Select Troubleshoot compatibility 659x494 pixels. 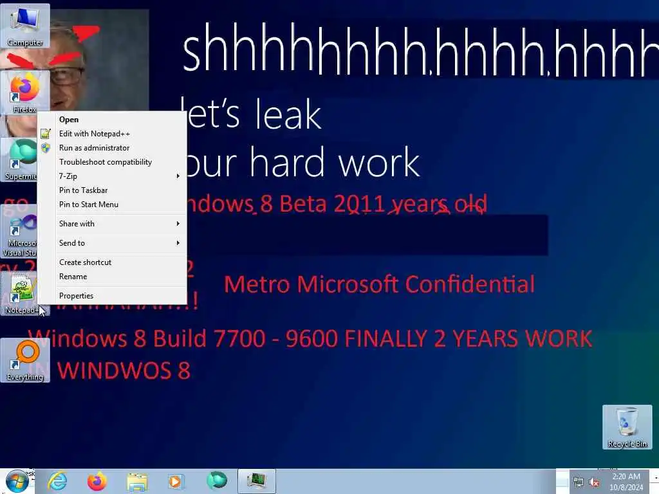point(113,161)
